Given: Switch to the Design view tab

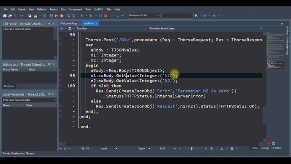Looking at the screenshot, I should click(265, 148).
